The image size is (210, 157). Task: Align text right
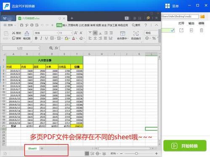100,38
